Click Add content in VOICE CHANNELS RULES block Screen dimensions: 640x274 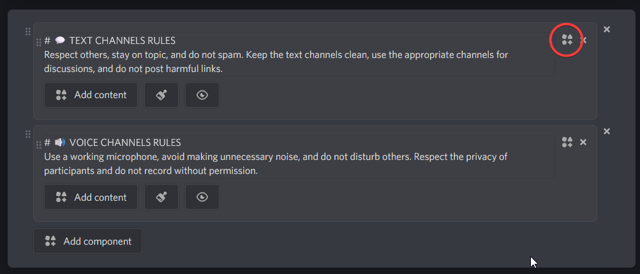tap(91, 198)
